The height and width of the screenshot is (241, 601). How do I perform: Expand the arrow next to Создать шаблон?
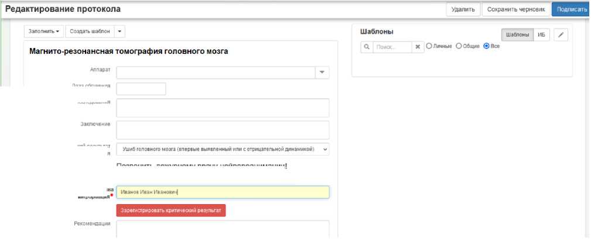(119, 31)
